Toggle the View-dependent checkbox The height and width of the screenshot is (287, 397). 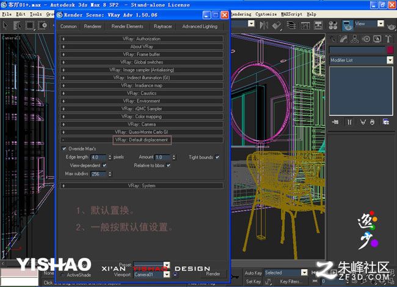click(104, 165)
